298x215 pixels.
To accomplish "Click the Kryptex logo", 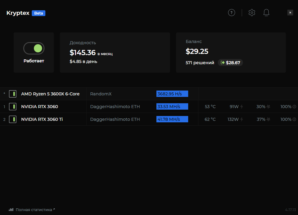I will tap(18, 13).
